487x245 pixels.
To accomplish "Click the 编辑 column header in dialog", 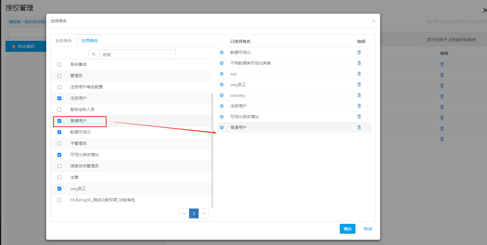I will [361, 41].
